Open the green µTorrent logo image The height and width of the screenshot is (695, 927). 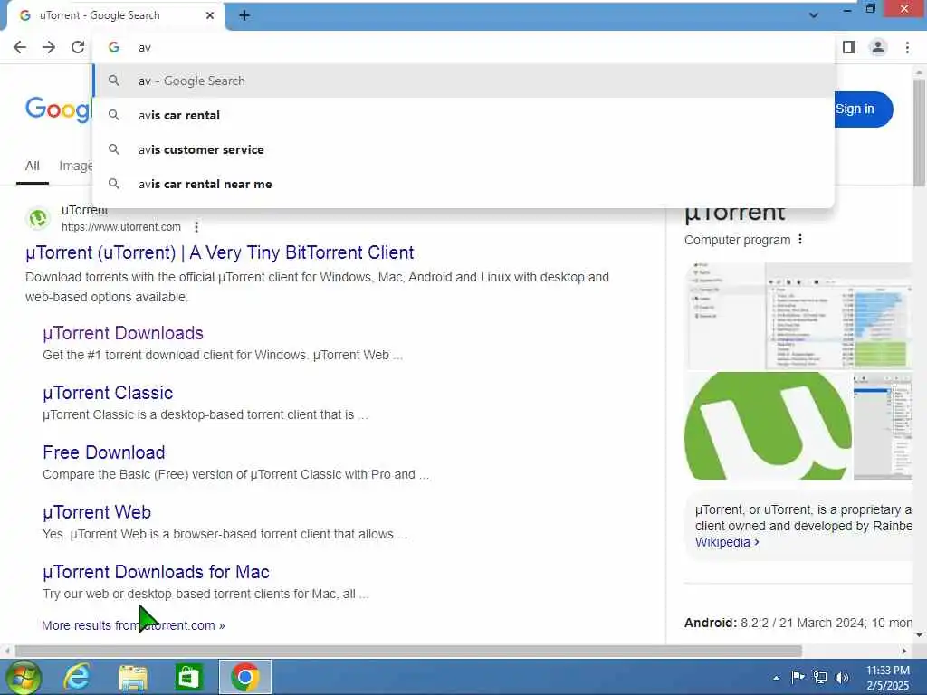click(768, 426)
